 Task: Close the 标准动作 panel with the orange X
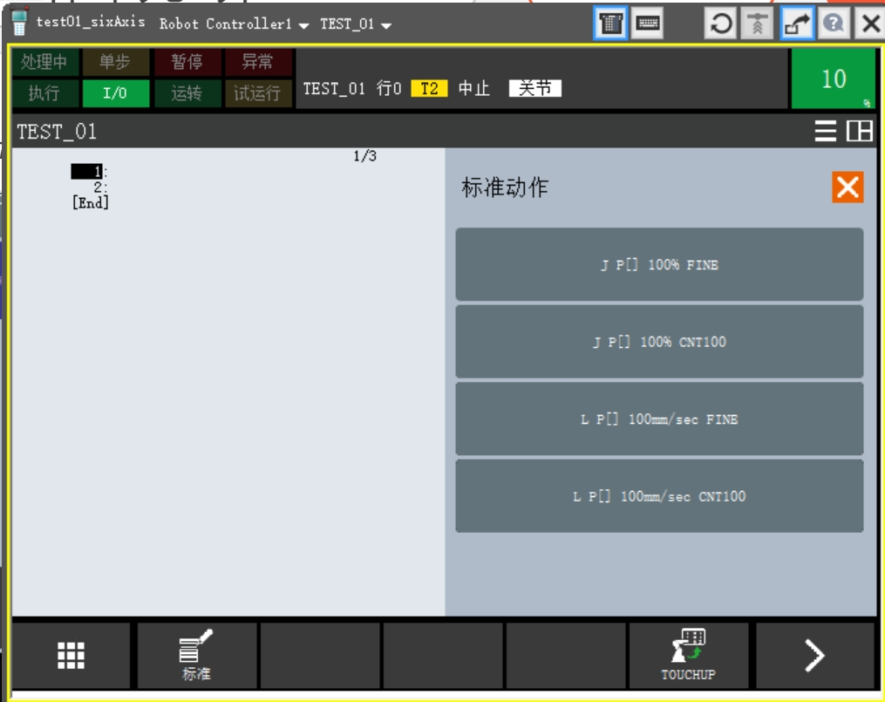pos(848,187)
